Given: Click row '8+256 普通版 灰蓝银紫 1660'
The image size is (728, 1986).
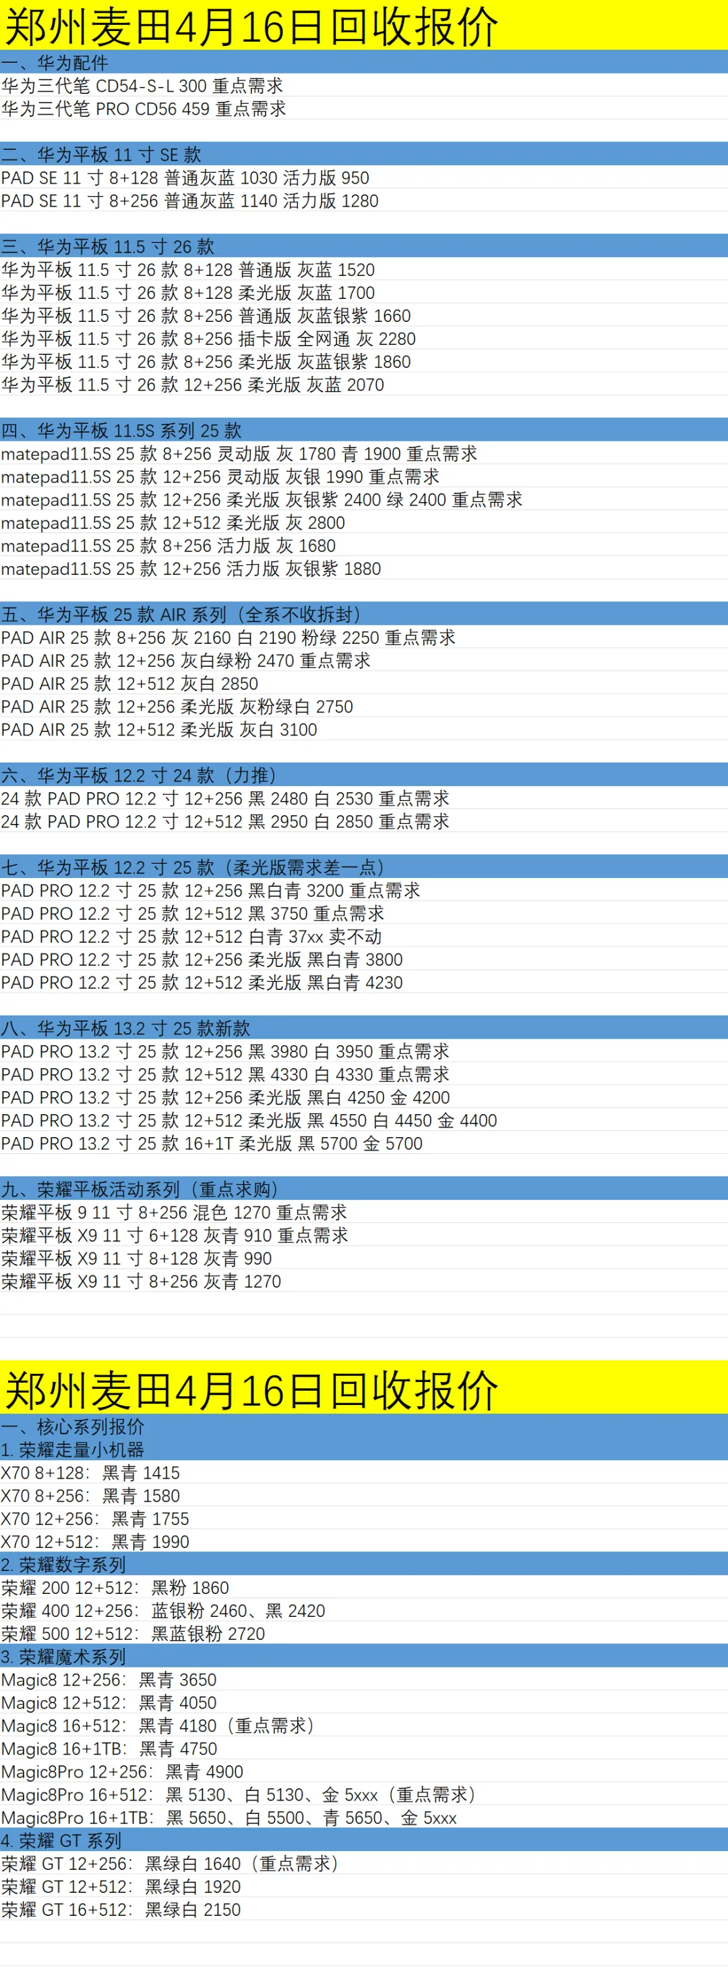Looking at the screenshot, I should 363,315.
